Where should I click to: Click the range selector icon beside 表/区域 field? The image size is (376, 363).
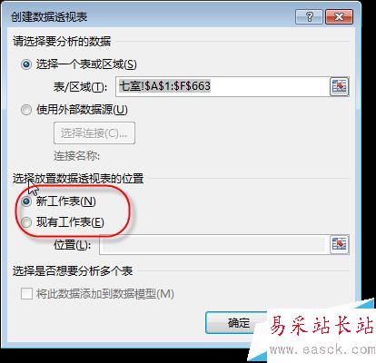(x=339, y=86)
